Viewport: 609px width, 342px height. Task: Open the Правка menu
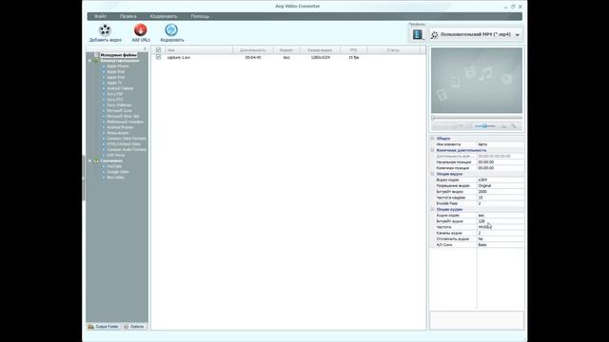coord(128,16)
